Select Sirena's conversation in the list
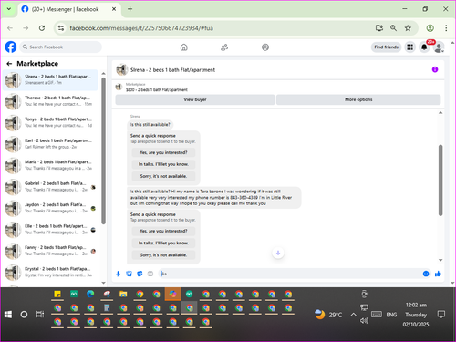 50,80
